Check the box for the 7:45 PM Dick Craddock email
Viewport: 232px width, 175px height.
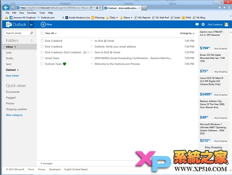click(x=42, y=41)
